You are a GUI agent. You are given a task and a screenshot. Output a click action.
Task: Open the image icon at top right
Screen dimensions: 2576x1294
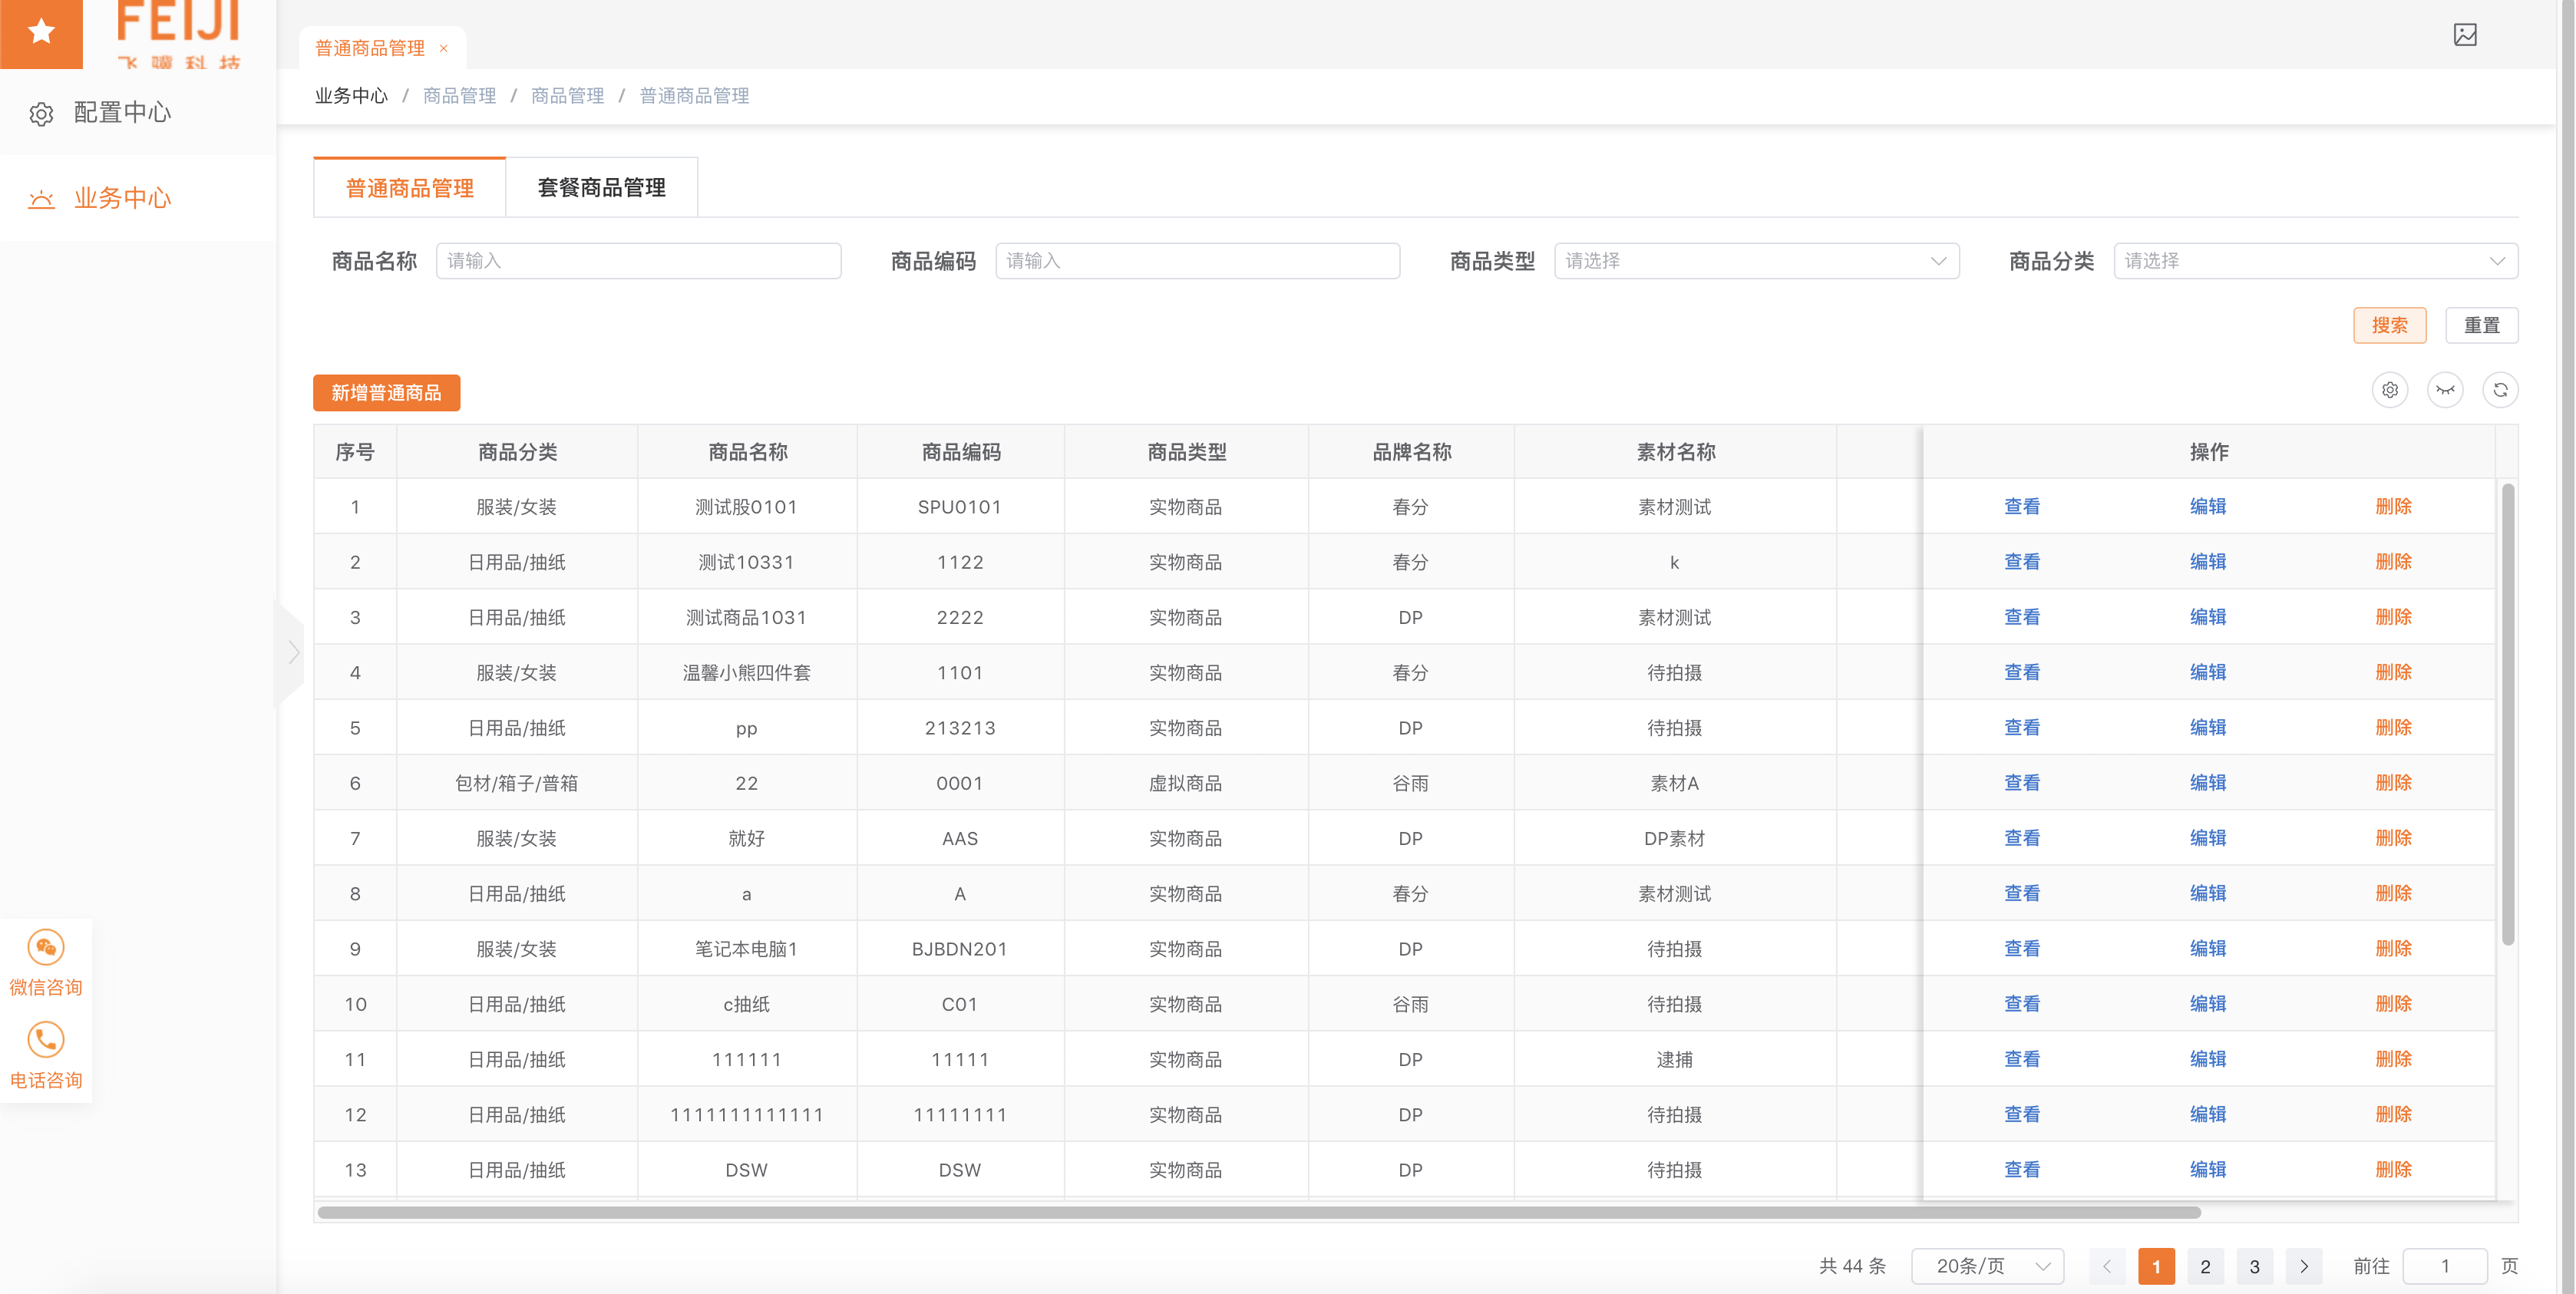click(2465, 35)
